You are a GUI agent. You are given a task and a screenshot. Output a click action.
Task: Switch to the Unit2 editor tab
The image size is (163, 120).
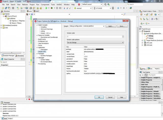(x=36, y=11)
